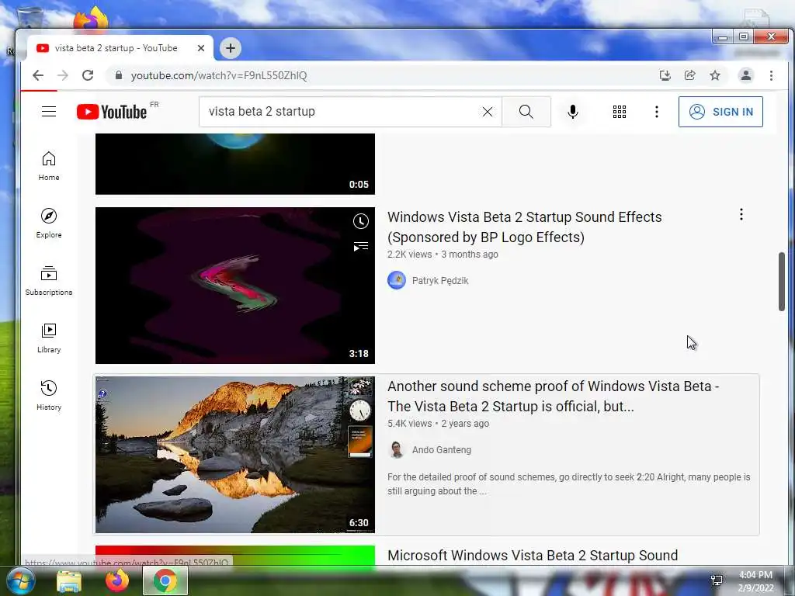Click the Chrome taskbar button
795x596 pixels.
pos(165,580)
